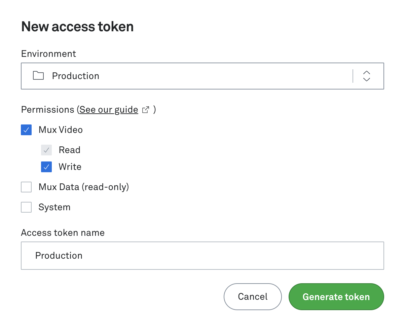
Task: Open the 'See our guide' link
Action: tap(109, 110)
